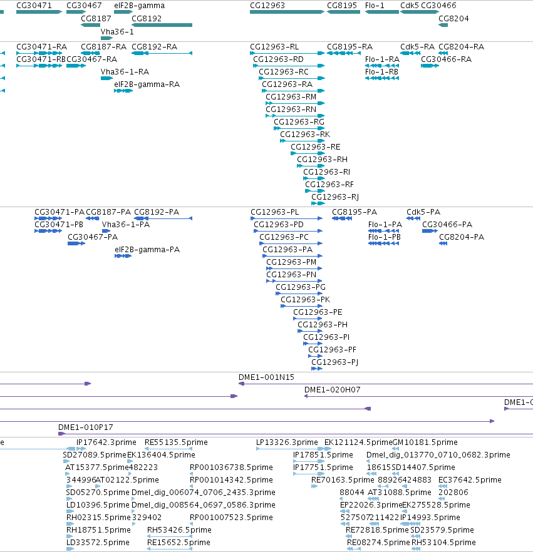Viewport: 533px width, 552px height.
Task: Open BAC clone DME1-010P17 label
Action: 86,427
